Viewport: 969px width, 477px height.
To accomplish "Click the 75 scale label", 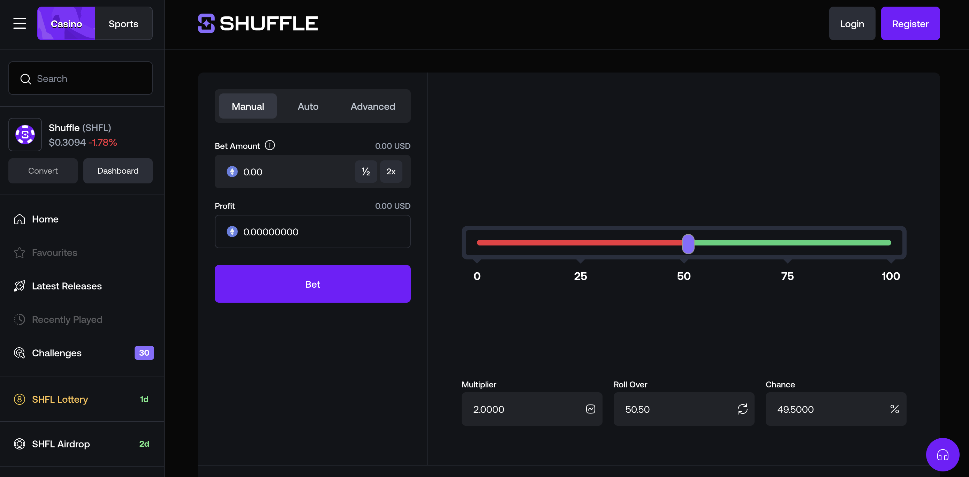I will pos(787,276).
